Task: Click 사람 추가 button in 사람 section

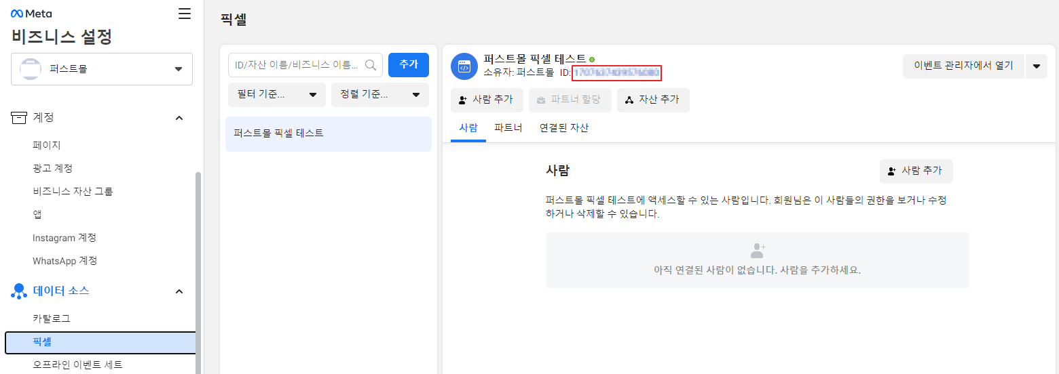Action: click(916, 171)
